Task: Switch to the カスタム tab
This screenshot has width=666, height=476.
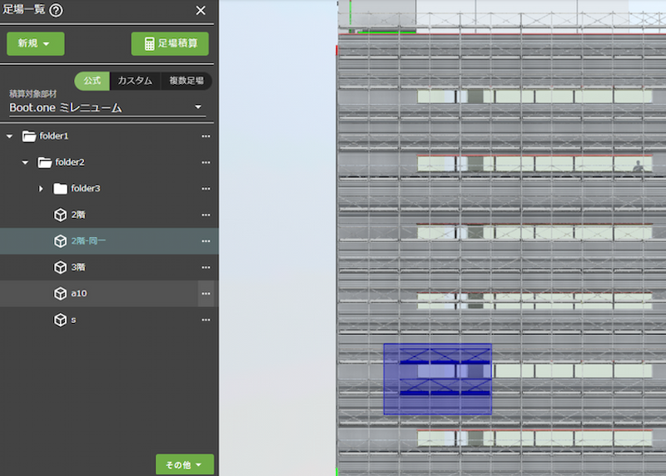Action: coord(135,81)
